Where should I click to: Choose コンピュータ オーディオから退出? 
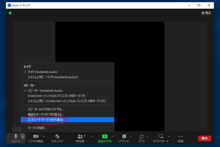(x=67, y=119)
